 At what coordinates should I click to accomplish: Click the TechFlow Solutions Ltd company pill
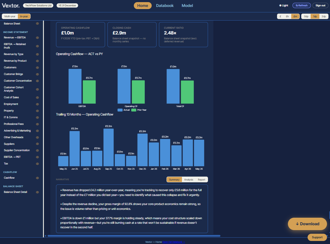(38, 5)
